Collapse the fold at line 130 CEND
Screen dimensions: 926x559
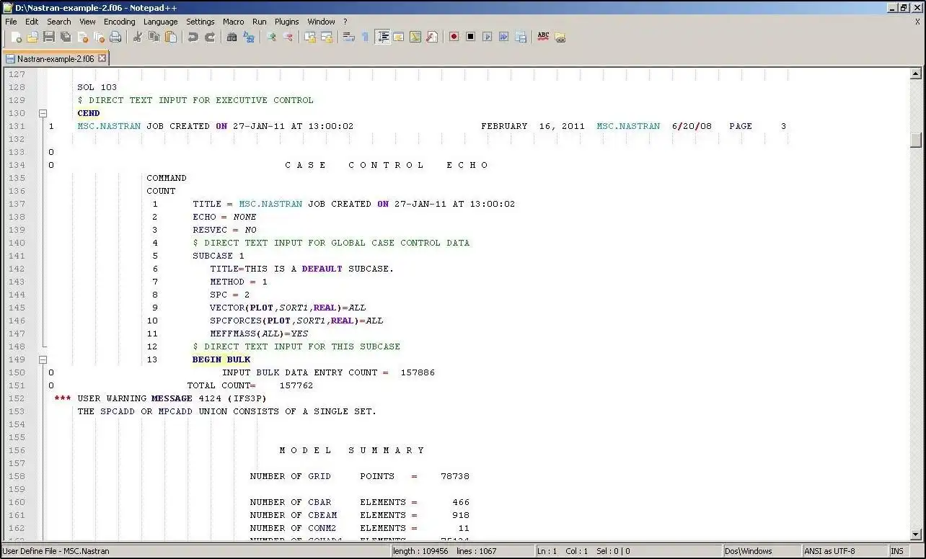coord(43,113)
